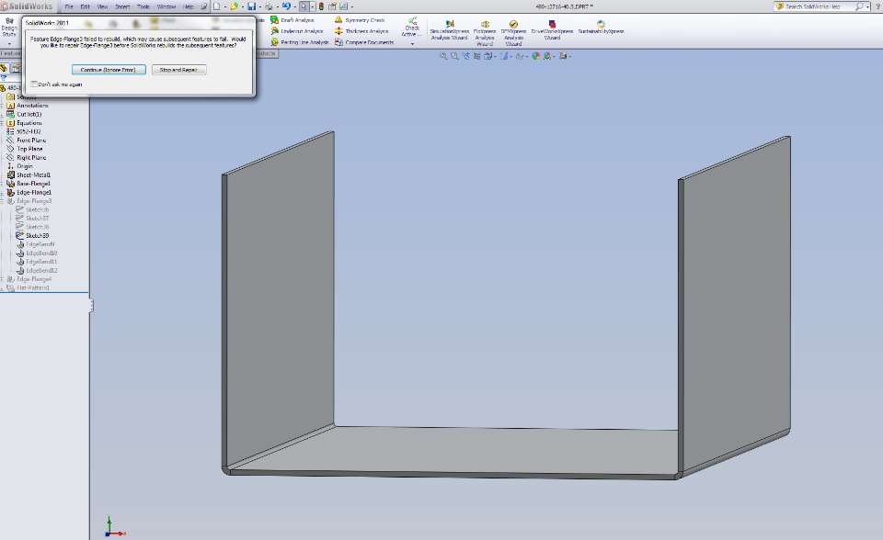The width and height of the screenshot is (883, 540).
Task: Open the Window menu
Action: [166, 6]
